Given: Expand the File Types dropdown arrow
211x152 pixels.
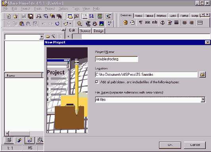Looking at the screenshot, I should (x=203, y=99).
